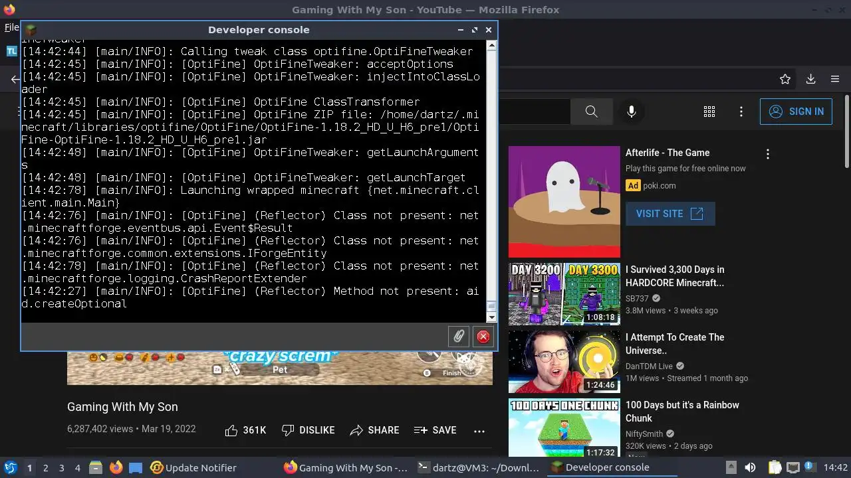Open the file manager launcher on taskbar
This screenshot has height=478, width=851.
pos(96,467)
